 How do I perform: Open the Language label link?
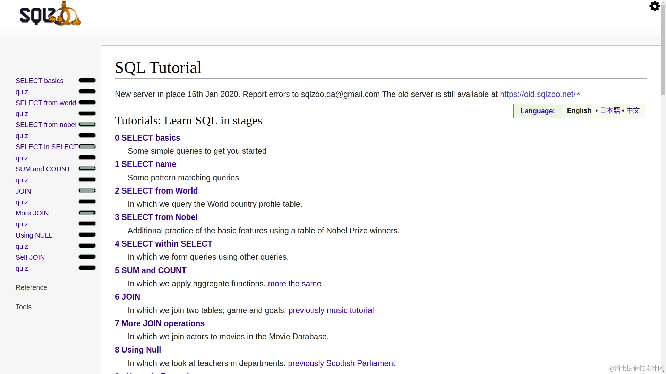coord(537,111)
